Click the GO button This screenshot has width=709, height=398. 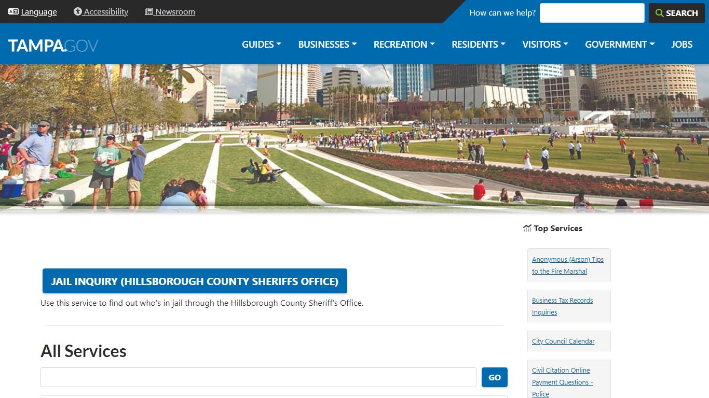[495, 377]
